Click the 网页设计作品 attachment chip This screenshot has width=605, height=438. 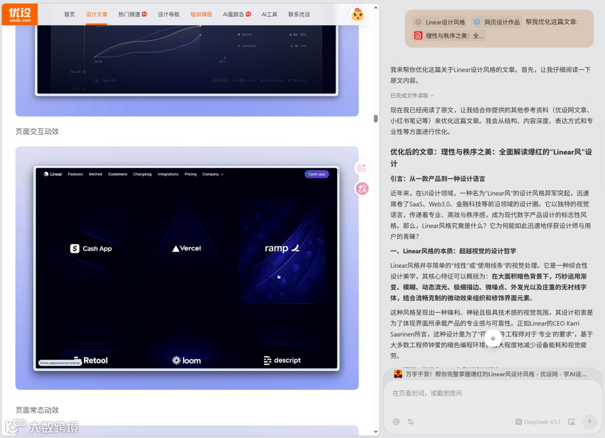click(496, 22)
